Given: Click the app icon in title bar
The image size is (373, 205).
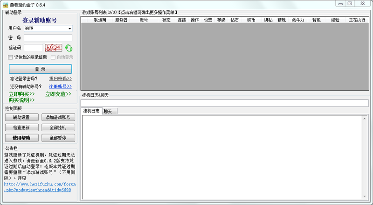Looking at the screenshot, I should click(x=5, y=5).
